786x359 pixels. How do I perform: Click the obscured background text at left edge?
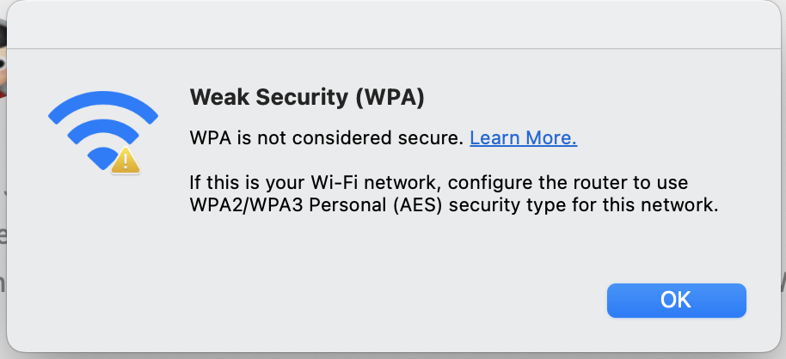(3, 235)
